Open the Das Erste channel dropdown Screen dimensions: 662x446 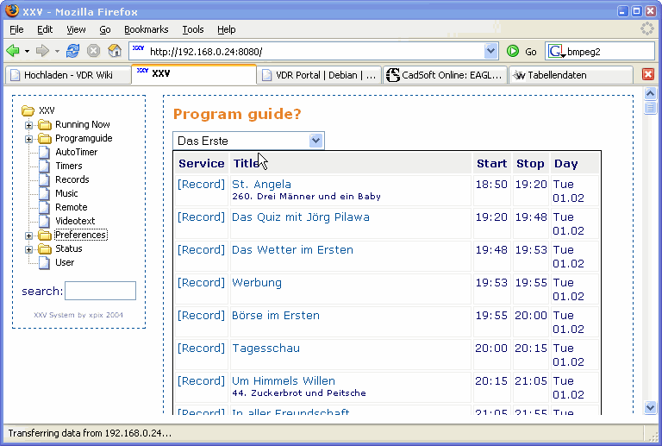pyautogui.click(x=316, y=141)
